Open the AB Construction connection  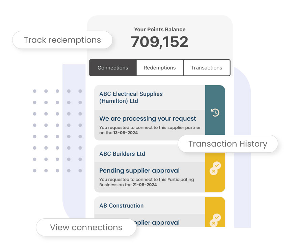click(122, 206)
